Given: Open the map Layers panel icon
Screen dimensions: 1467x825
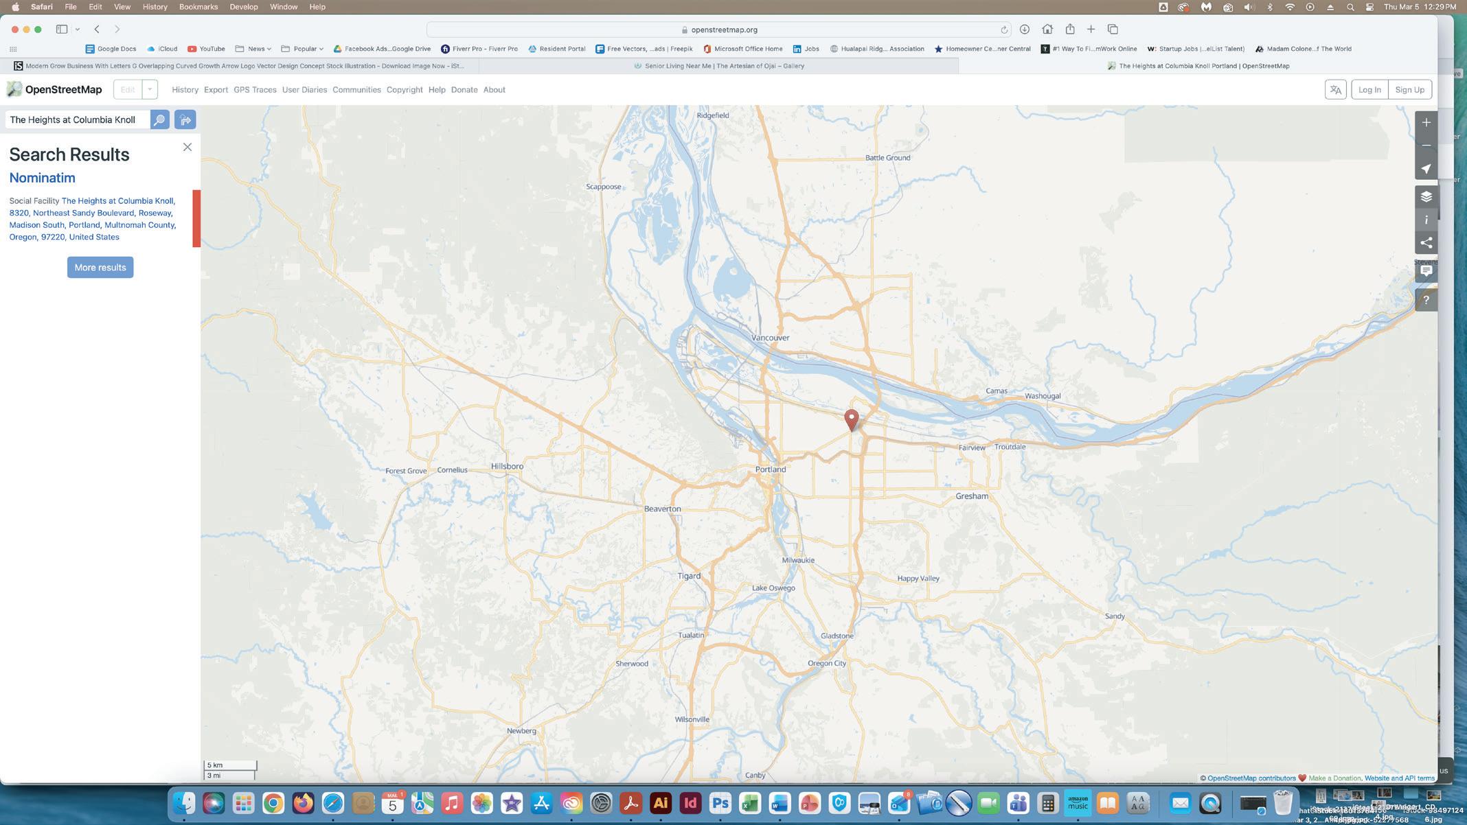Looking at the screenshot, I should (1426, 197).
